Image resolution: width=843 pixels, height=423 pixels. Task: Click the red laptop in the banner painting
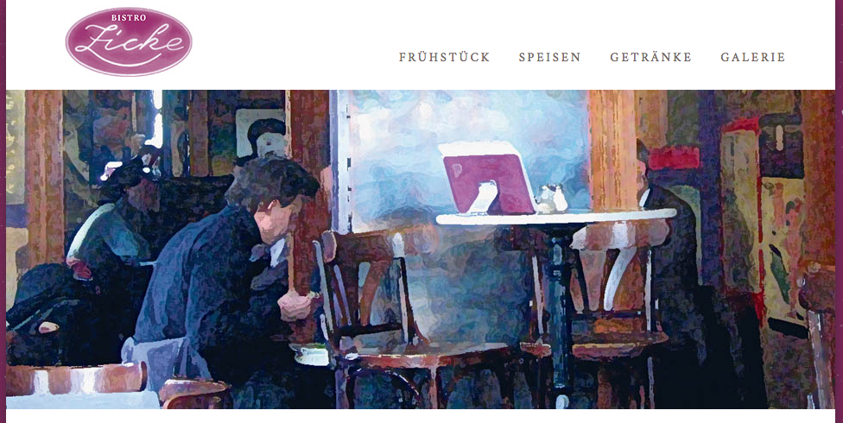[487, 179]
